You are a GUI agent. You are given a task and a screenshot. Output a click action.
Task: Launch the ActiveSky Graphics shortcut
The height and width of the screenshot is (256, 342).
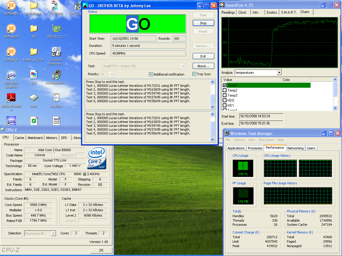(x=11, y=75)
